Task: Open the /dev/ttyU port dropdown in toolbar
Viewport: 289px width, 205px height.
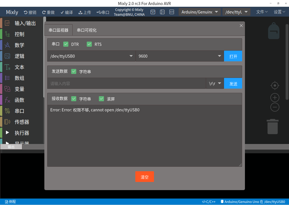Action: [236, 12]
